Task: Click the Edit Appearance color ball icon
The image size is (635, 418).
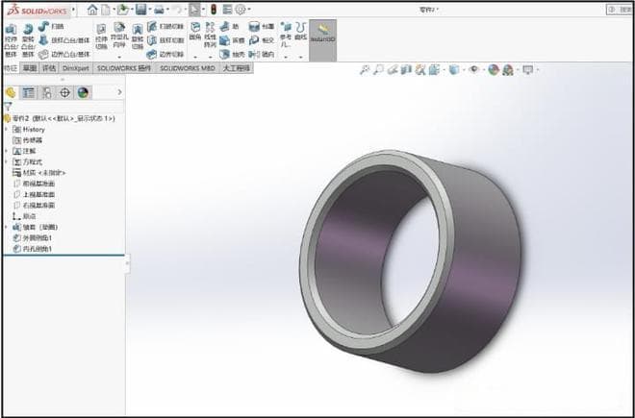Action: click(493, 70)
